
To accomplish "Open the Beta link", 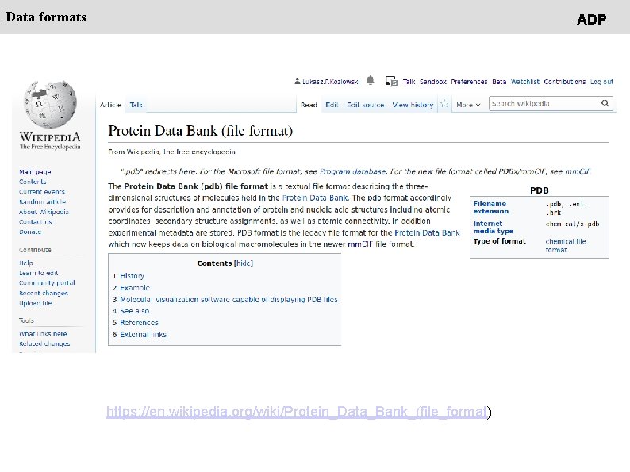I will pos(499,82).
